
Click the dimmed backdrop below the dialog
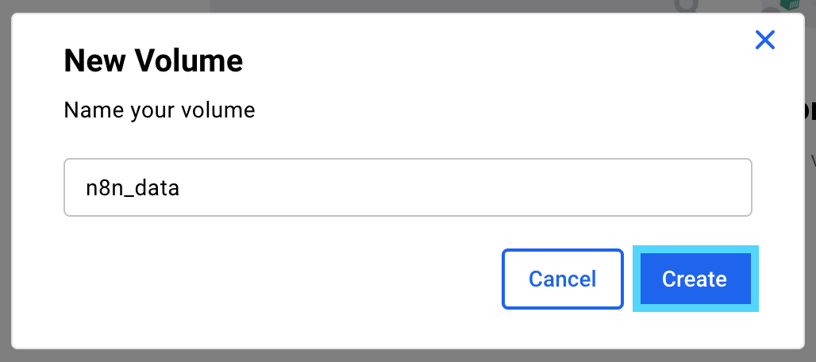click(397, 356)
